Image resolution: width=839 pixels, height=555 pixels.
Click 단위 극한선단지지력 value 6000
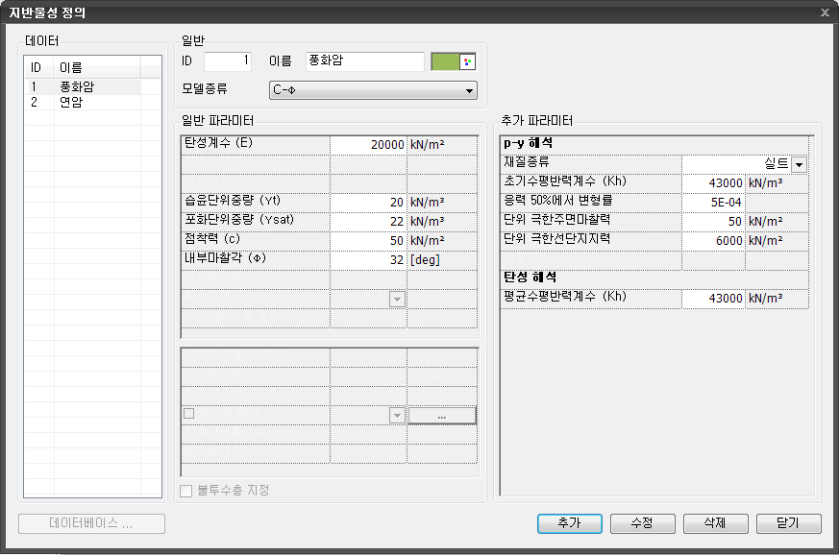click(x=713, y=241)
